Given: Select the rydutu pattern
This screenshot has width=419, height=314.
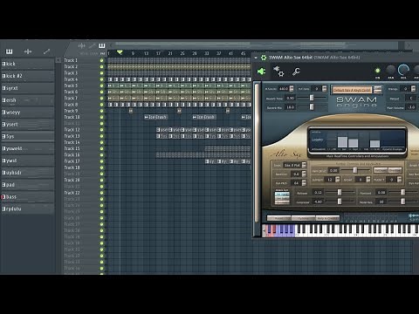Looking at the screenshot, I should click(x=28, y=208).
